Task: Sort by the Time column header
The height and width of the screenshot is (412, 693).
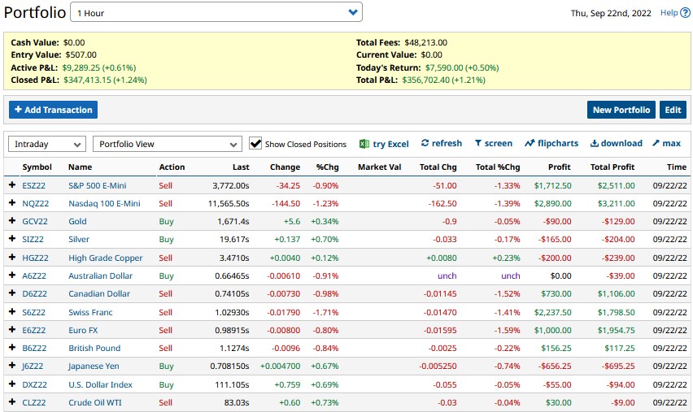Action: tap(677, 167)
